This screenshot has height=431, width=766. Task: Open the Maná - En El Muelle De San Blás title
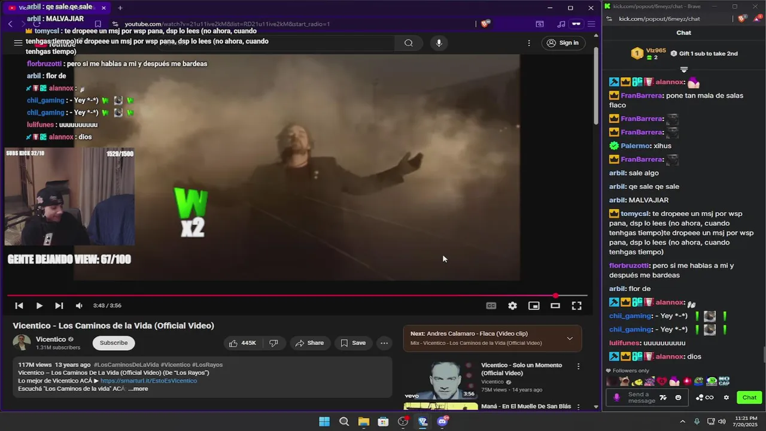click(x=526, y=406)
